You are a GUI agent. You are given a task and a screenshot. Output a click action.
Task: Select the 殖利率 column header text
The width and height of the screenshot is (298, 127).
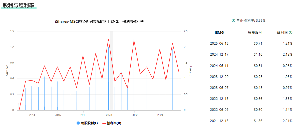click(x=282, y=32)
